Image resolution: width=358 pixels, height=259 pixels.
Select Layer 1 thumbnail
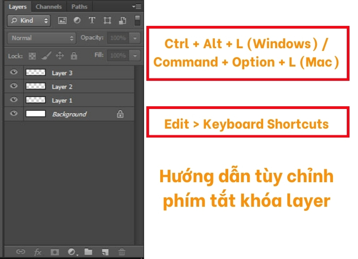(36, 100)
